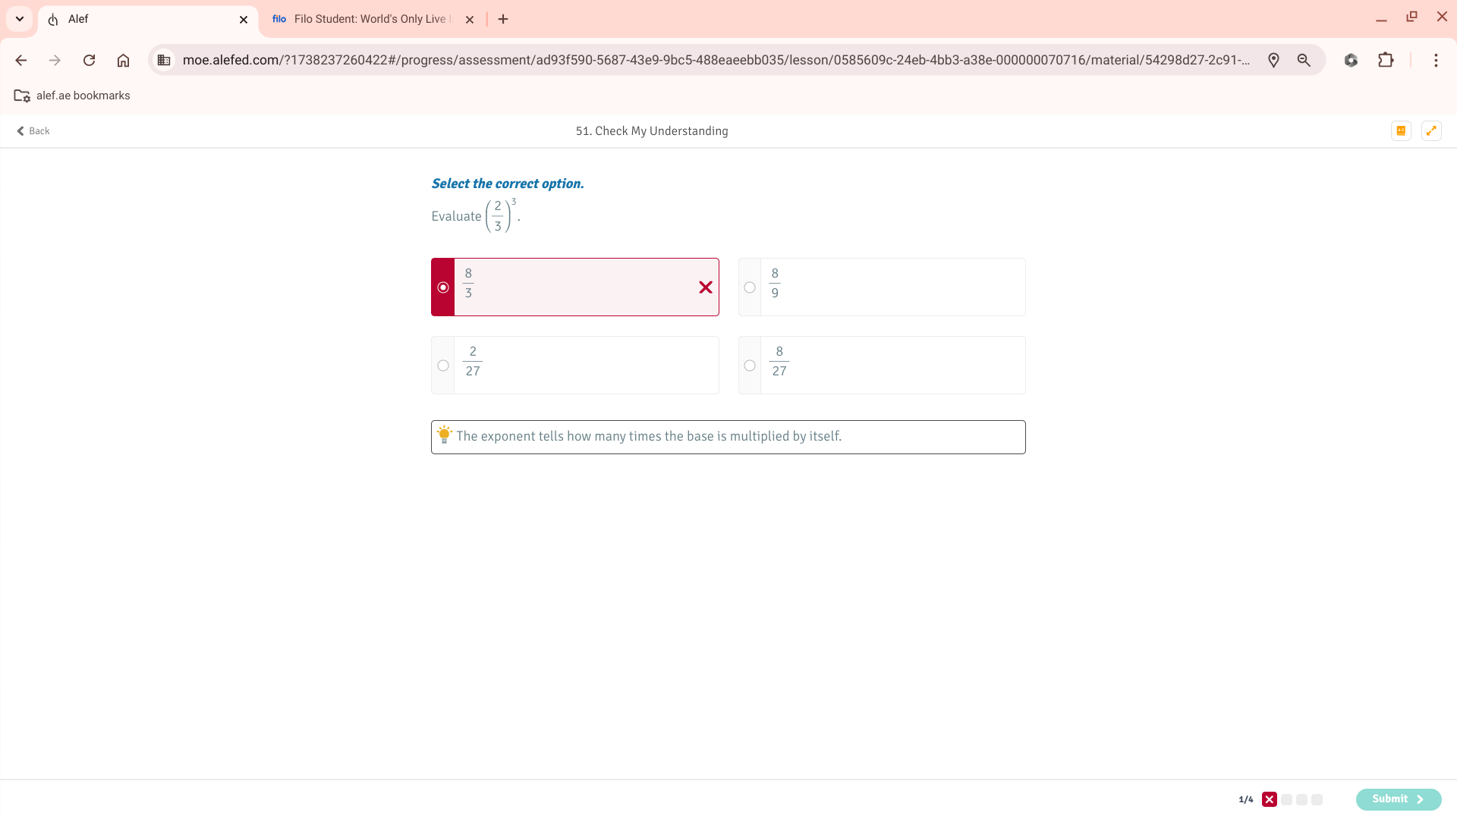Open a new browser tab
Image resolution: width=1457 pixels, height=819 pixels.
pyautogui.click(x=503, y=19)
